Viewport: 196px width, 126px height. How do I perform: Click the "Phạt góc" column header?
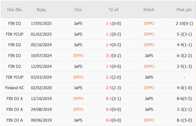click(x=184, y=10)
